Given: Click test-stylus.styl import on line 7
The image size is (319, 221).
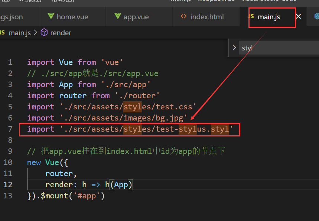Looking at the screenshot, I should pyautogui.click(x=130, y=129).
